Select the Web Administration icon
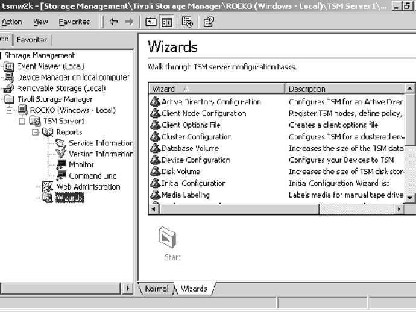This screenshot has width=416, height=312. [x=48, y=186]
